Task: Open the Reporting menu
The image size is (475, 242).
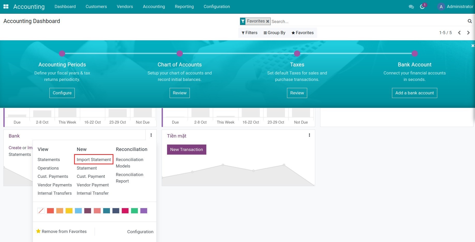Action: (184, 6)
